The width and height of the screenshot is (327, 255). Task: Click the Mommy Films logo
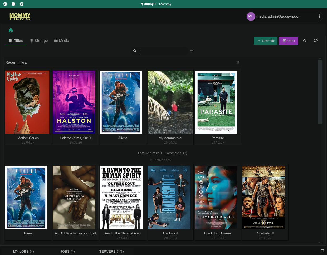pos(20,17)
